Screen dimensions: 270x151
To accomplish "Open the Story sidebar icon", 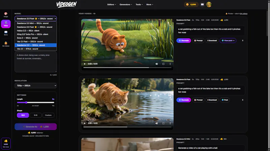I will click(x=6, y=33).
